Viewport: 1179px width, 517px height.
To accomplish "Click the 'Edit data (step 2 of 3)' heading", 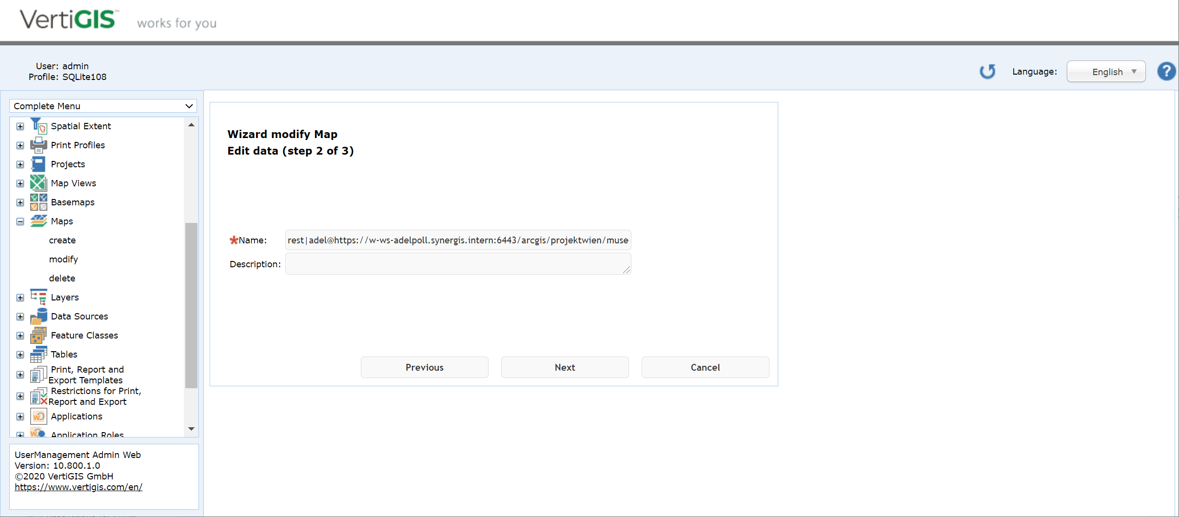I will point(291,151).
